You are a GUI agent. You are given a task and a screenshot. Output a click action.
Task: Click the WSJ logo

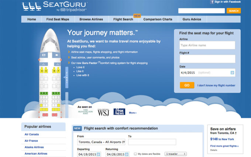click(103, 112)
